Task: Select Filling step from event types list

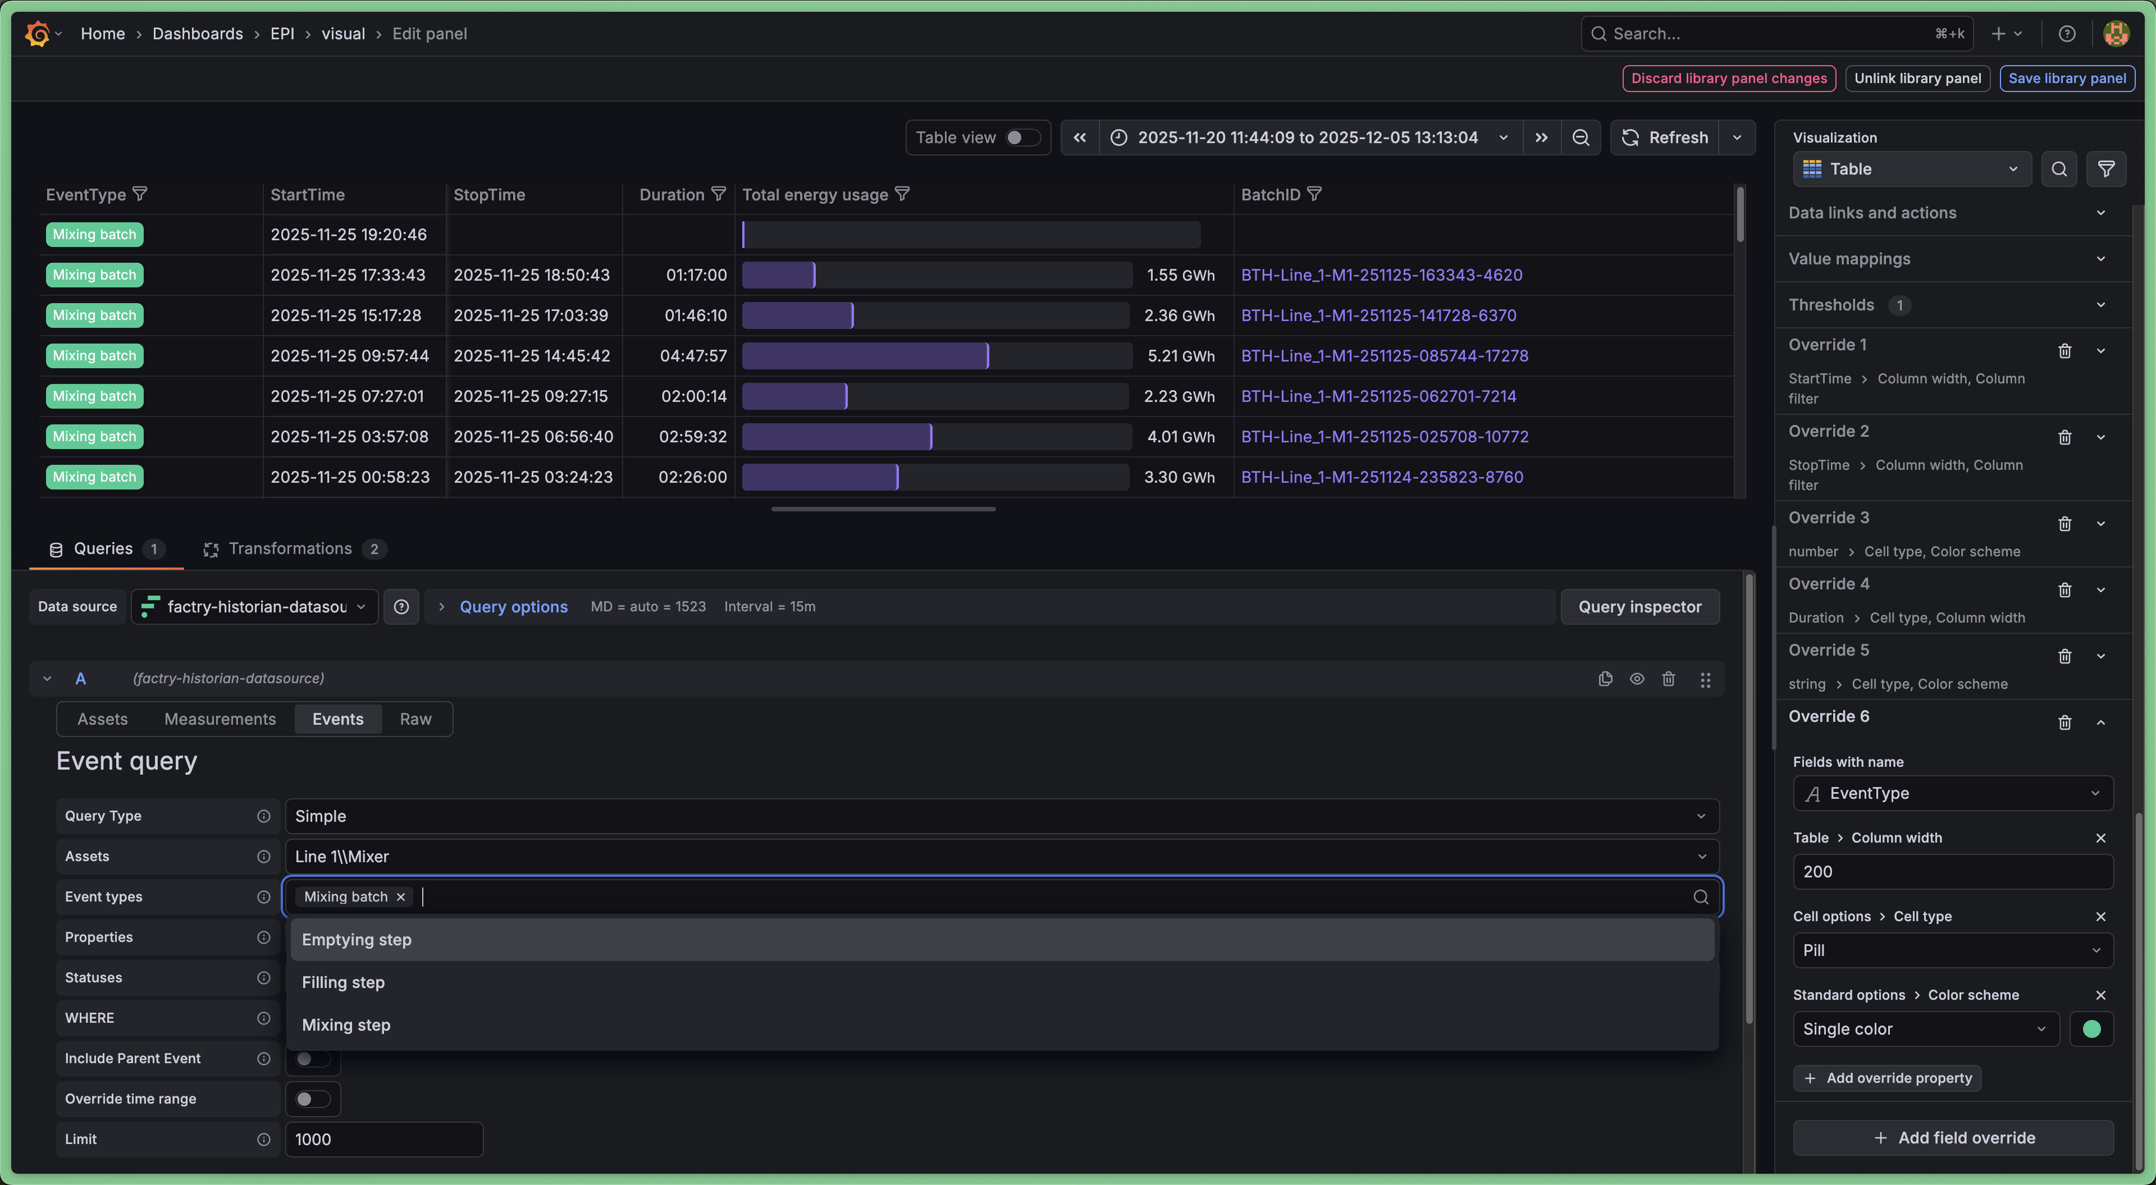Action: point(343,982)
